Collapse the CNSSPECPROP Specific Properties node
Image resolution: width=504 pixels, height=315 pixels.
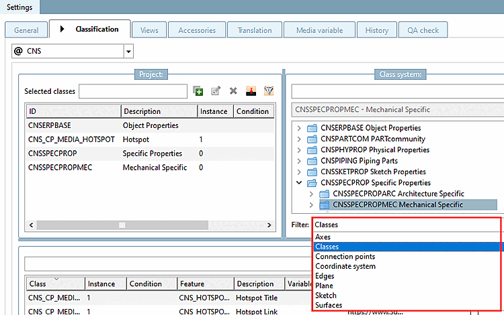click(299, 183)
